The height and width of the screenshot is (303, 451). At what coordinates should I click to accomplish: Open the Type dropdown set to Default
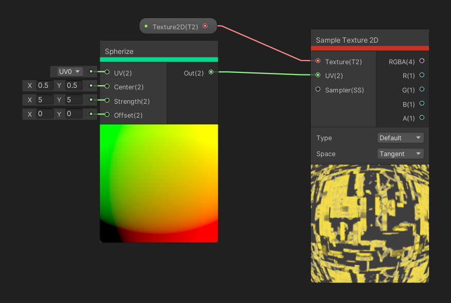point(400,138)
